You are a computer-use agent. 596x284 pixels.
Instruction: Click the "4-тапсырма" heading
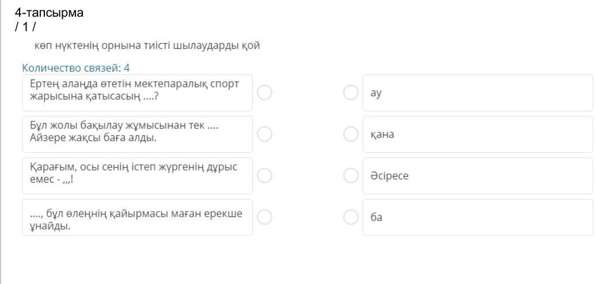(49, 13)
